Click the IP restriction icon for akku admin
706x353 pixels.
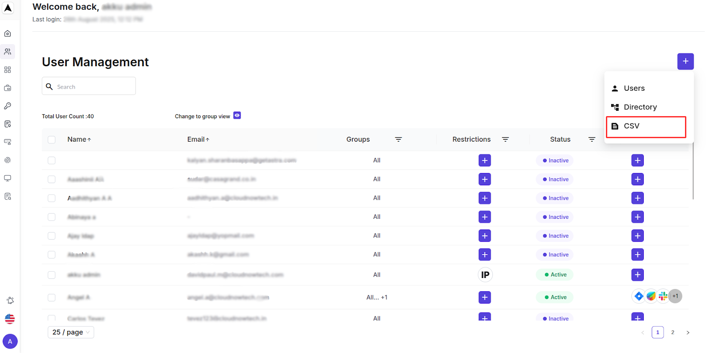(x=485, y=275)
